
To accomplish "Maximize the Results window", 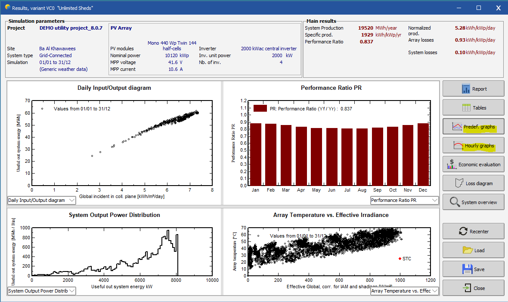I will coord(478,8).
